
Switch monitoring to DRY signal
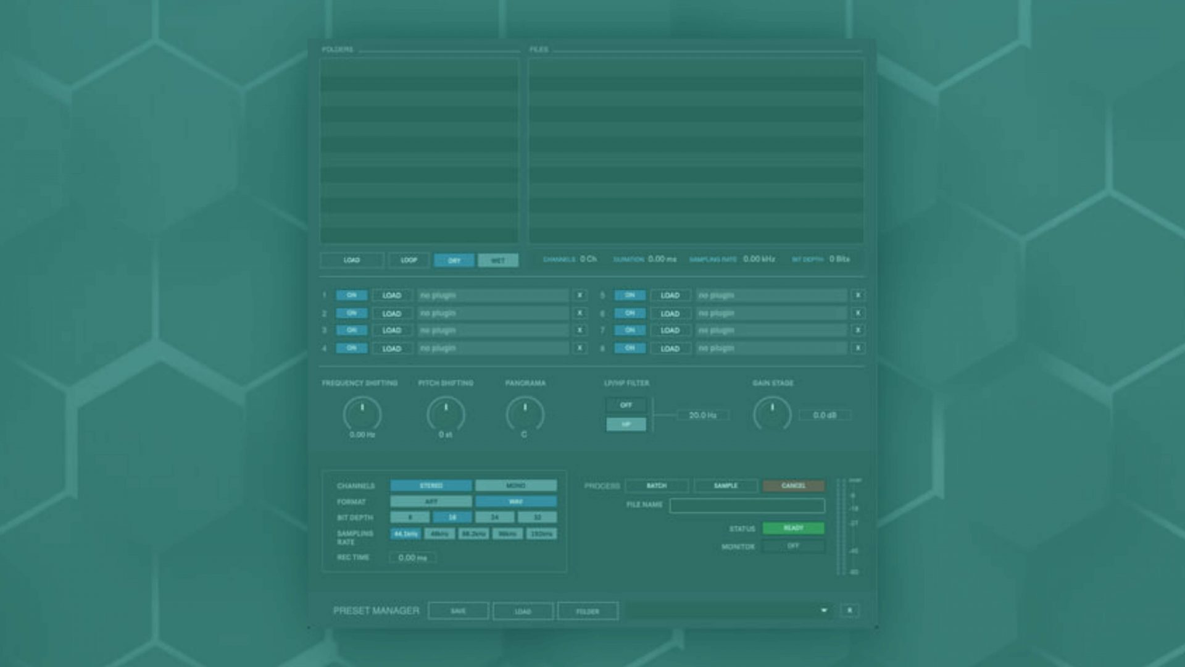click(454, 260)
